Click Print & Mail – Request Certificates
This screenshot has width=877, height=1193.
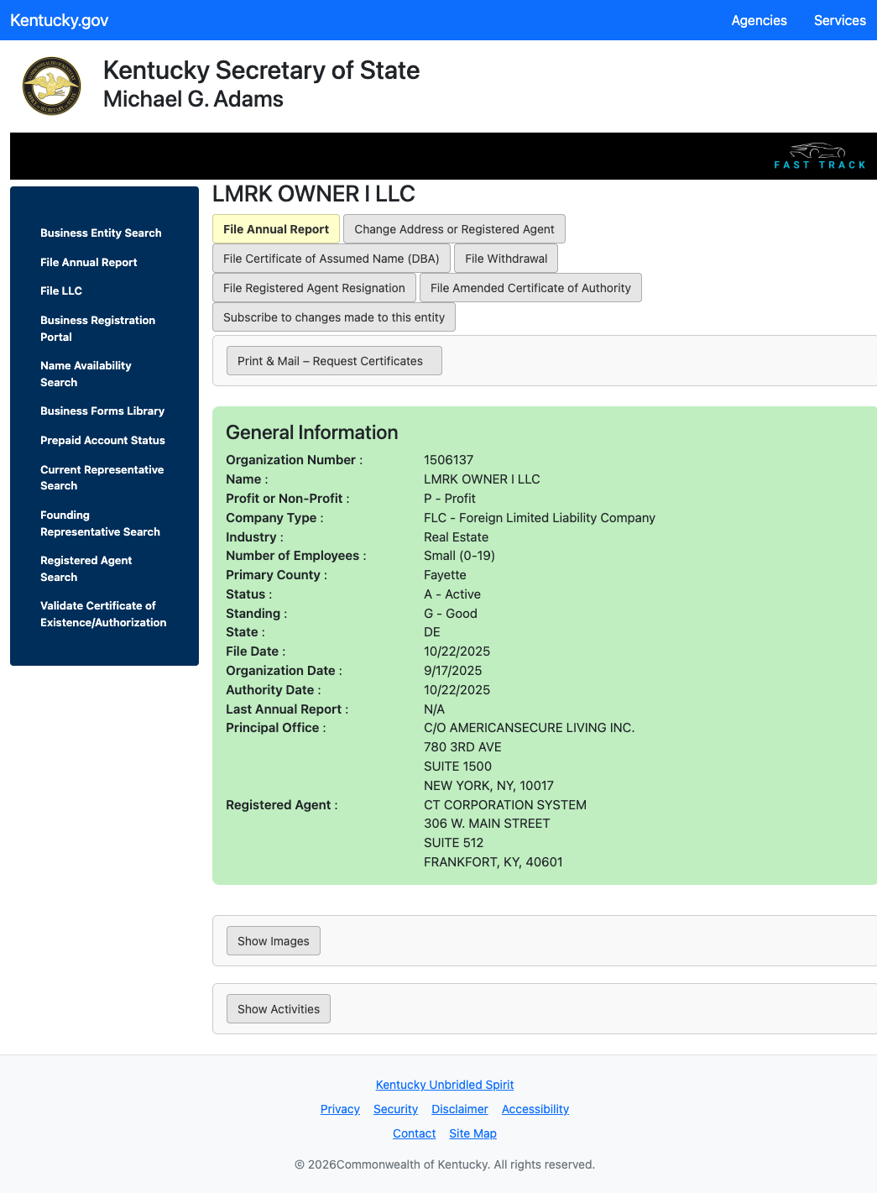click(334, 361)
